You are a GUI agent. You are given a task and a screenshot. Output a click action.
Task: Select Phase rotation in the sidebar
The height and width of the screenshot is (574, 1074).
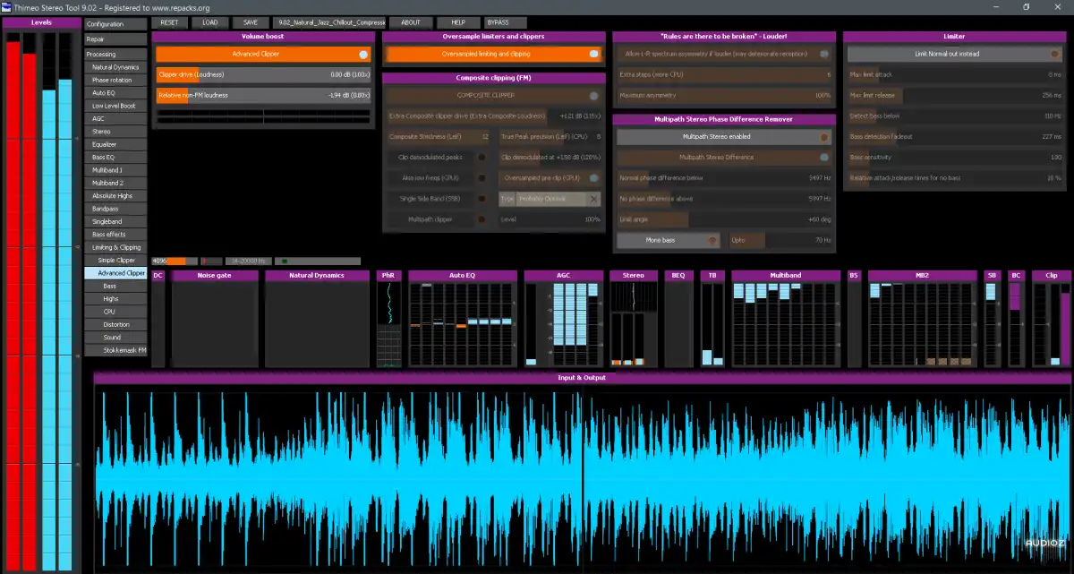pos(115,81)
